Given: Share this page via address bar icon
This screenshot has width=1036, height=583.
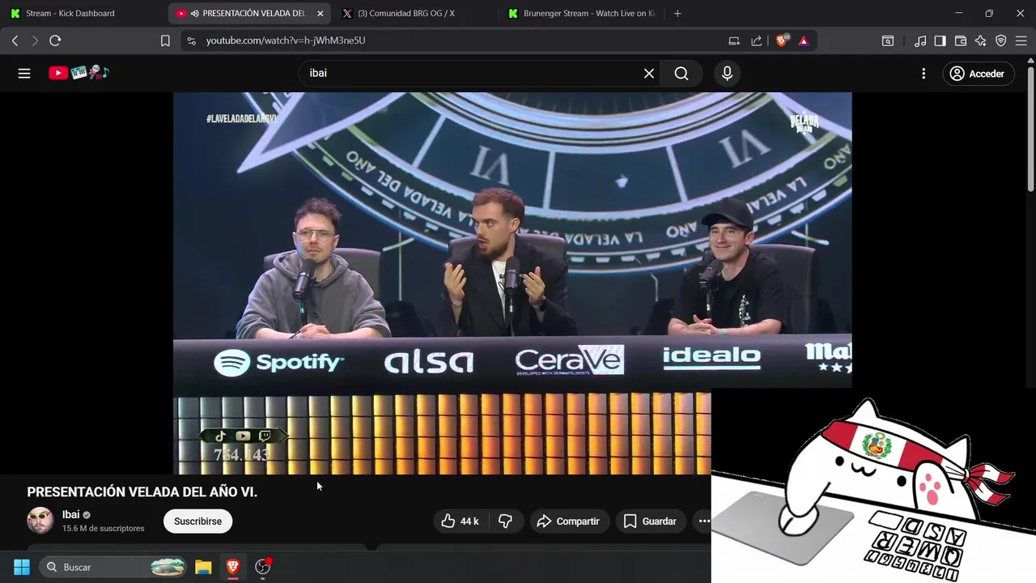Looking at the screenshot, I should (x=757, y=40).
